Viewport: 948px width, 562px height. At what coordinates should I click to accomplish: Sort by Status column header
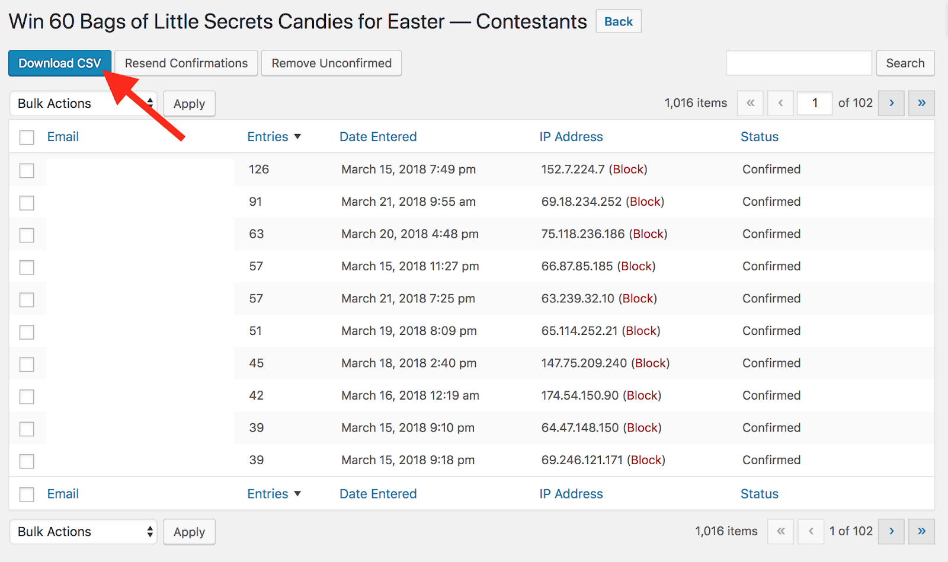760,137
